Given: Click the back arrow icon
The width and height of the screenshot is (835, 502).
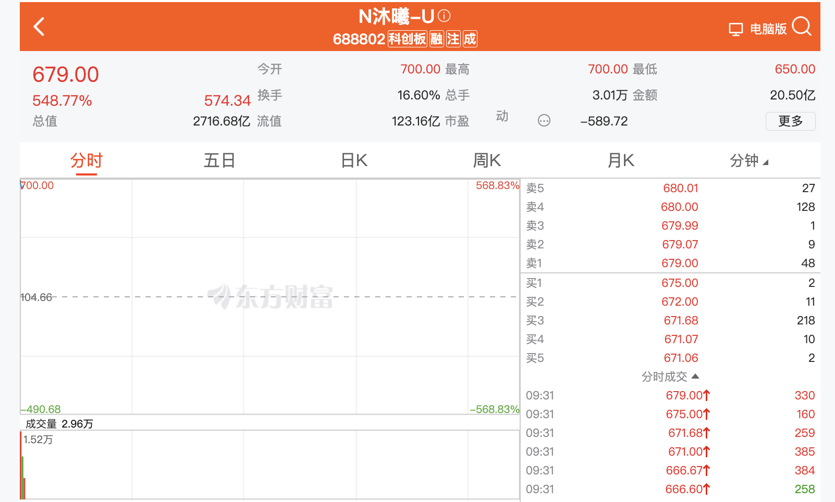Looking at the screenshot, I should [39, 27].
